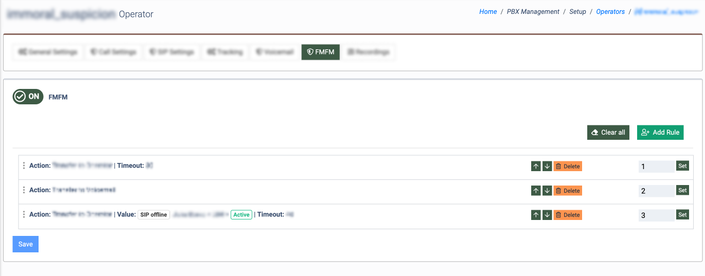
Task: Open the Operators breadcrumb link
Action: (x=610, y=12)
